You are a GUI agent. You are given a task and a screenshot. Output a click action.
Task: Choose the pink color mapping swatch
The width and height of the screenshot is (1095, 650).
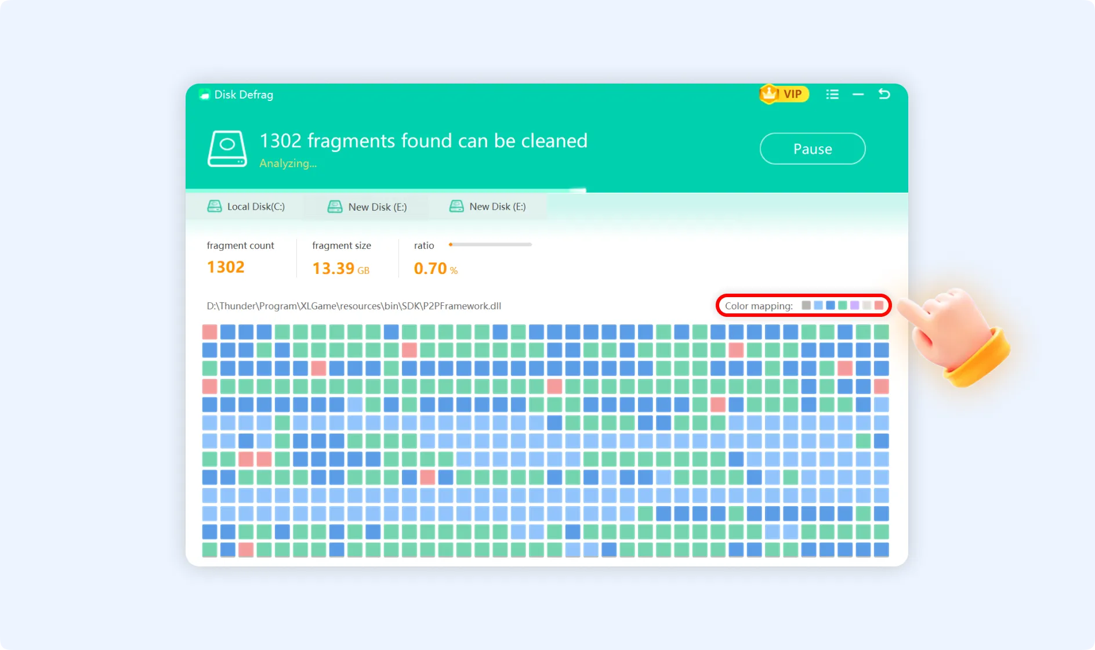point(879,305)
